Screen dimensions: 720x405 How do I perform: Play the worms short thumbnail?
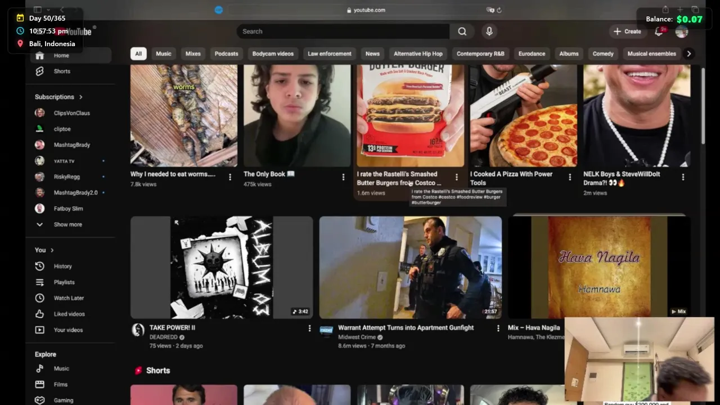point(184,115)
